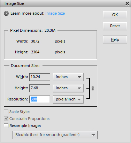Toggle the Scale Styles checkbox
Viewport: 131px width, 143px height.
[6, 112]
